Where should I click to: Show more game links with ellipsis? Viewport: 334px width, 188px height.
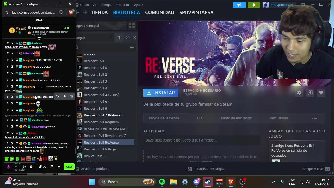(314, 118)
